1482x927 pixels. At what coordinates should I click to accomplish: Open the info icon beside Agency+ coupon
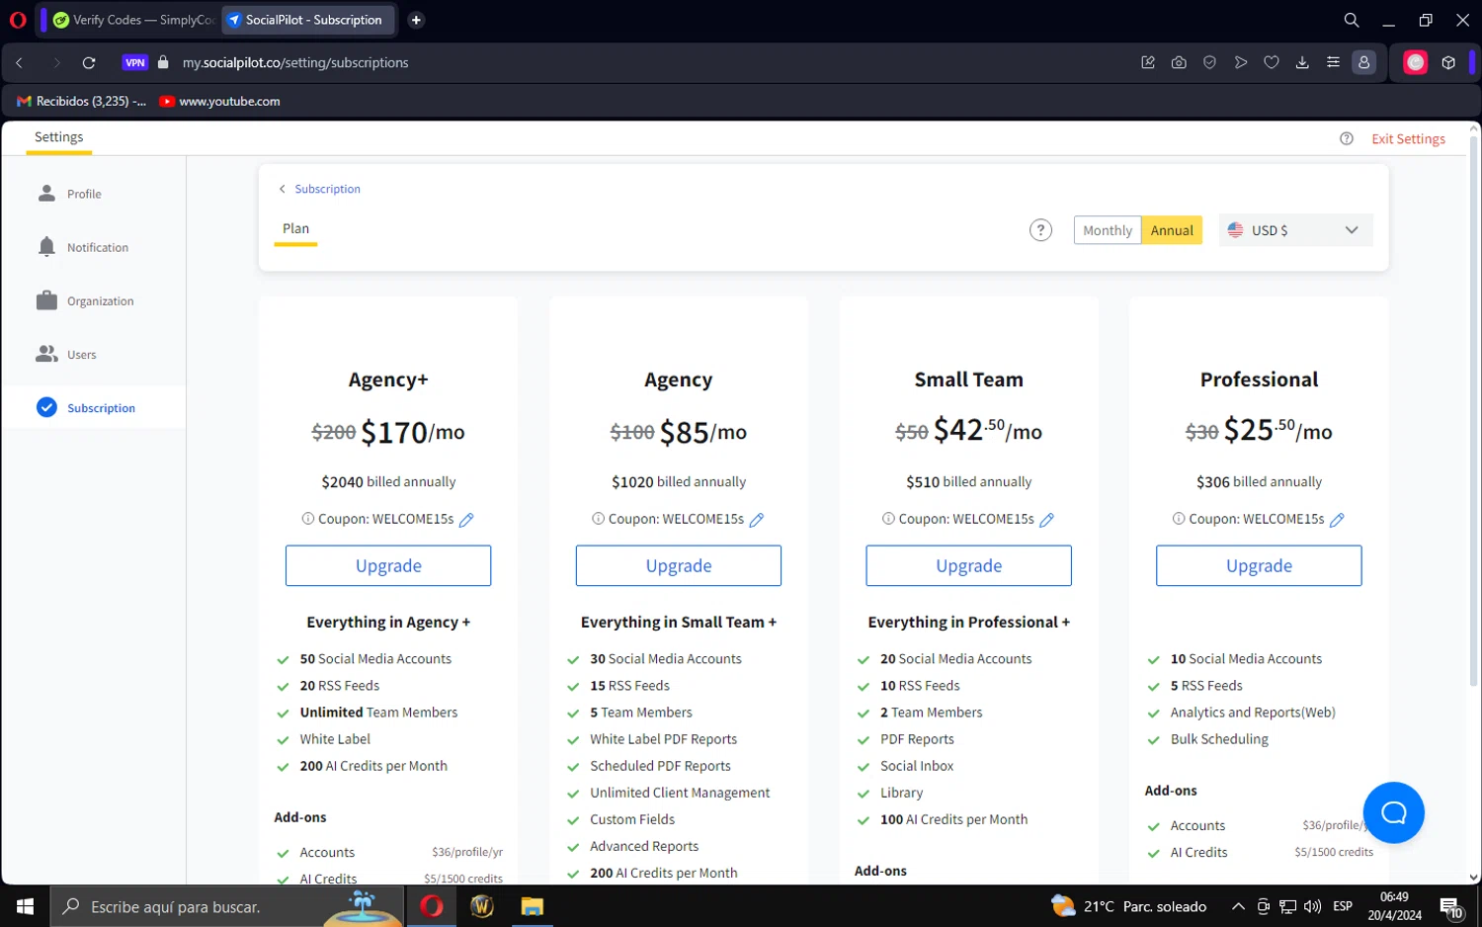coord(307,519)
